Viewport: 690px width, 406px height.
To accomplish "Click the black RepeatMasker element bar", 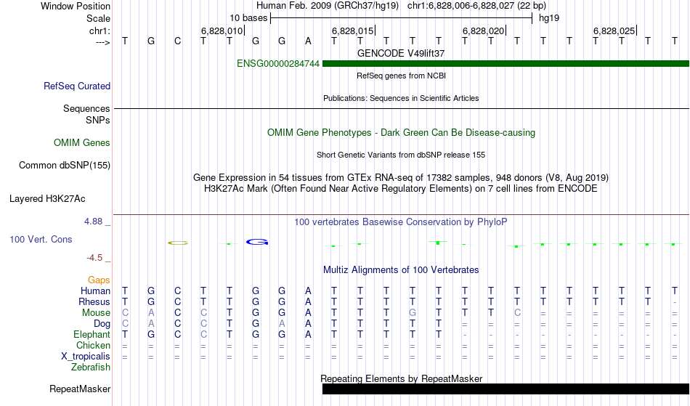I will click(x=506, y=389).
